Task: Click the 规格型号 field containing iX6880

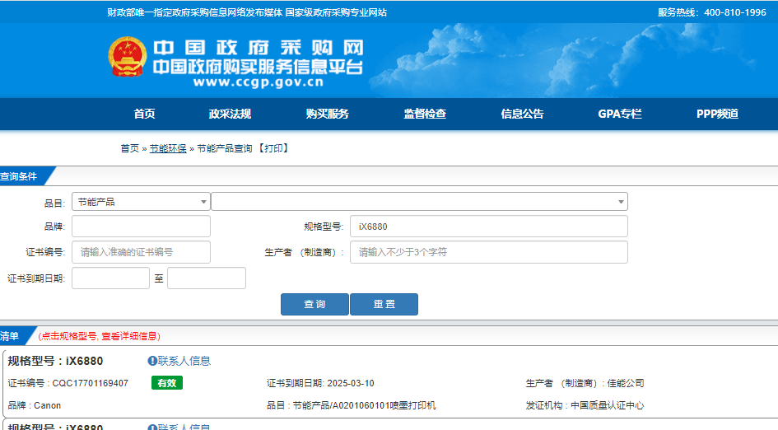Action: (488, 227)
